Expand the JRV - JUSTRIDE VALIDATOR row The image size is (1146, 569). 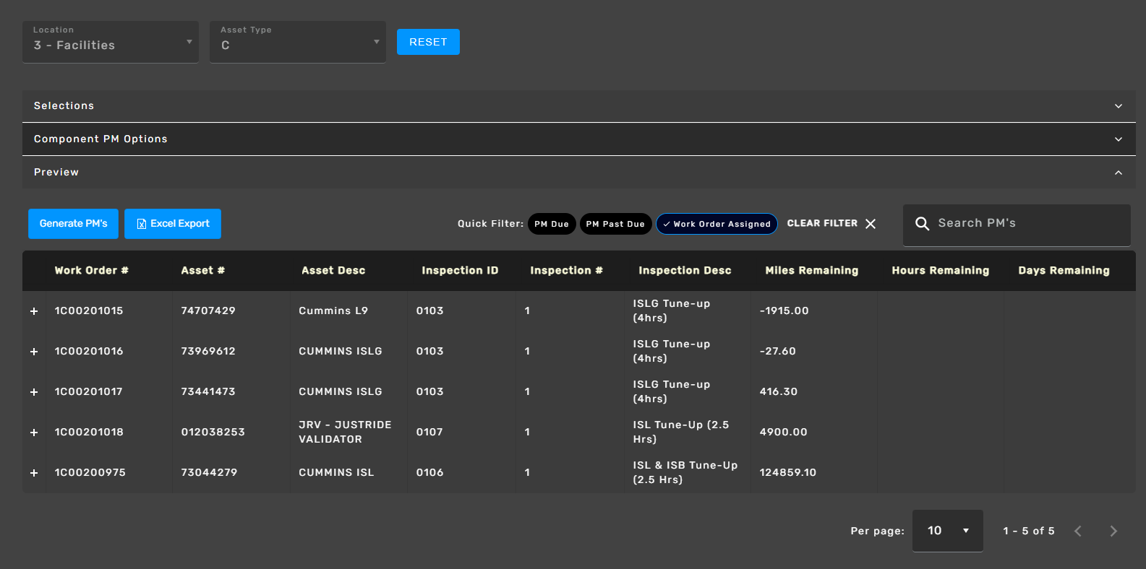click(34, 433)
